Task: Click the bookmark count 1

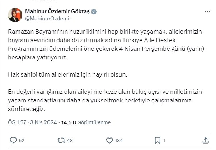Action: [164, 141]
